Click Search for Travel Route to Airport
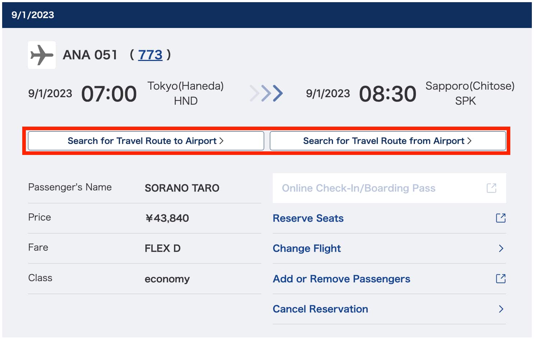Viewport: 534px width, 340px height. coord(146,141)
